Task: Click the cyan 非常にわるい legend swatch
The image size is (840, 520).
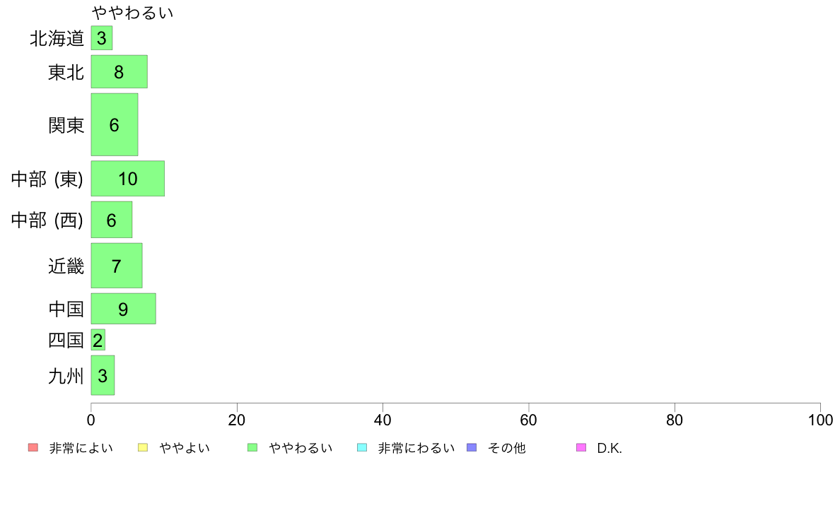Action: tap(362, 448)
